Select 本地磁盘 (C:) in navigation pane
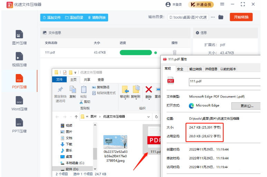This screenshot has width=267, height=177. [x=73, y=163]
